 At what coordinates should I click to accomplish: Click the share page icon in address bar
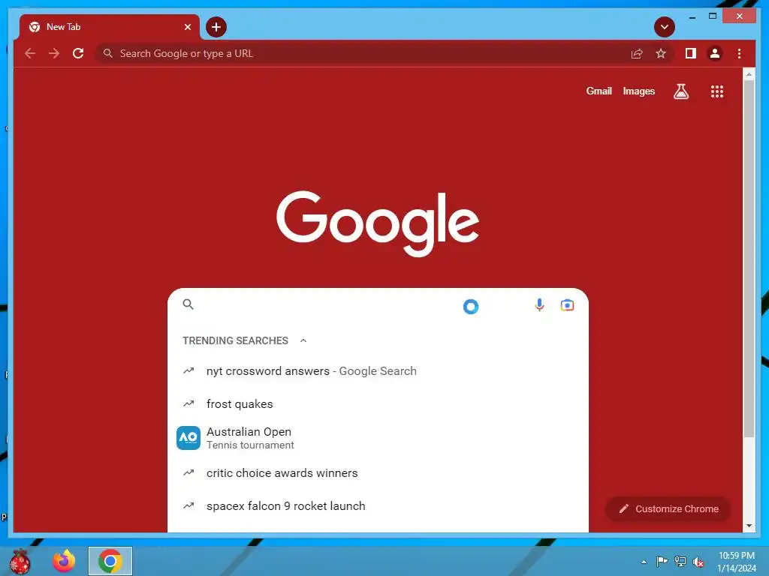(x=637, y=53)
